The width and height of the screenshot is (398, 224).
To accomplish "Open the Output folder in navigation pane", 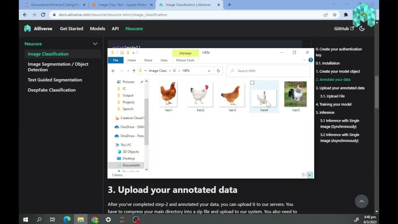I will [128, 96].
